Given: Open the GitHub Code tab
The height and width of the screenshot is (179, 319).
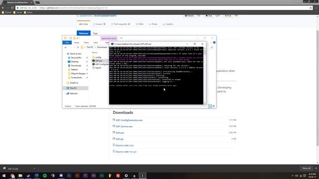Looking at the screenshot, I should (x=83, y=24).
